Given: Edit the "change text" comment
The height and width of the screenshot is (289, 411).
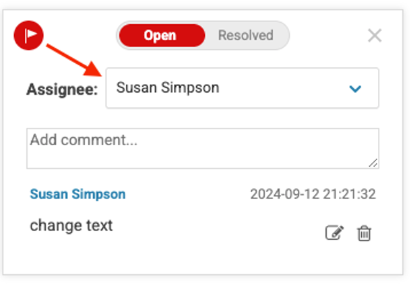Looking at the screenshot, I should [x=334, y=233].
